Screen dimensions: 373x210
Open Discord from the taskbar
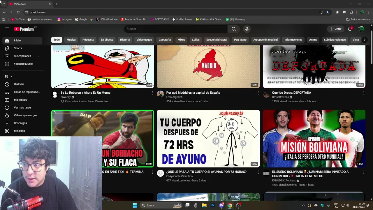coord(221,205)
